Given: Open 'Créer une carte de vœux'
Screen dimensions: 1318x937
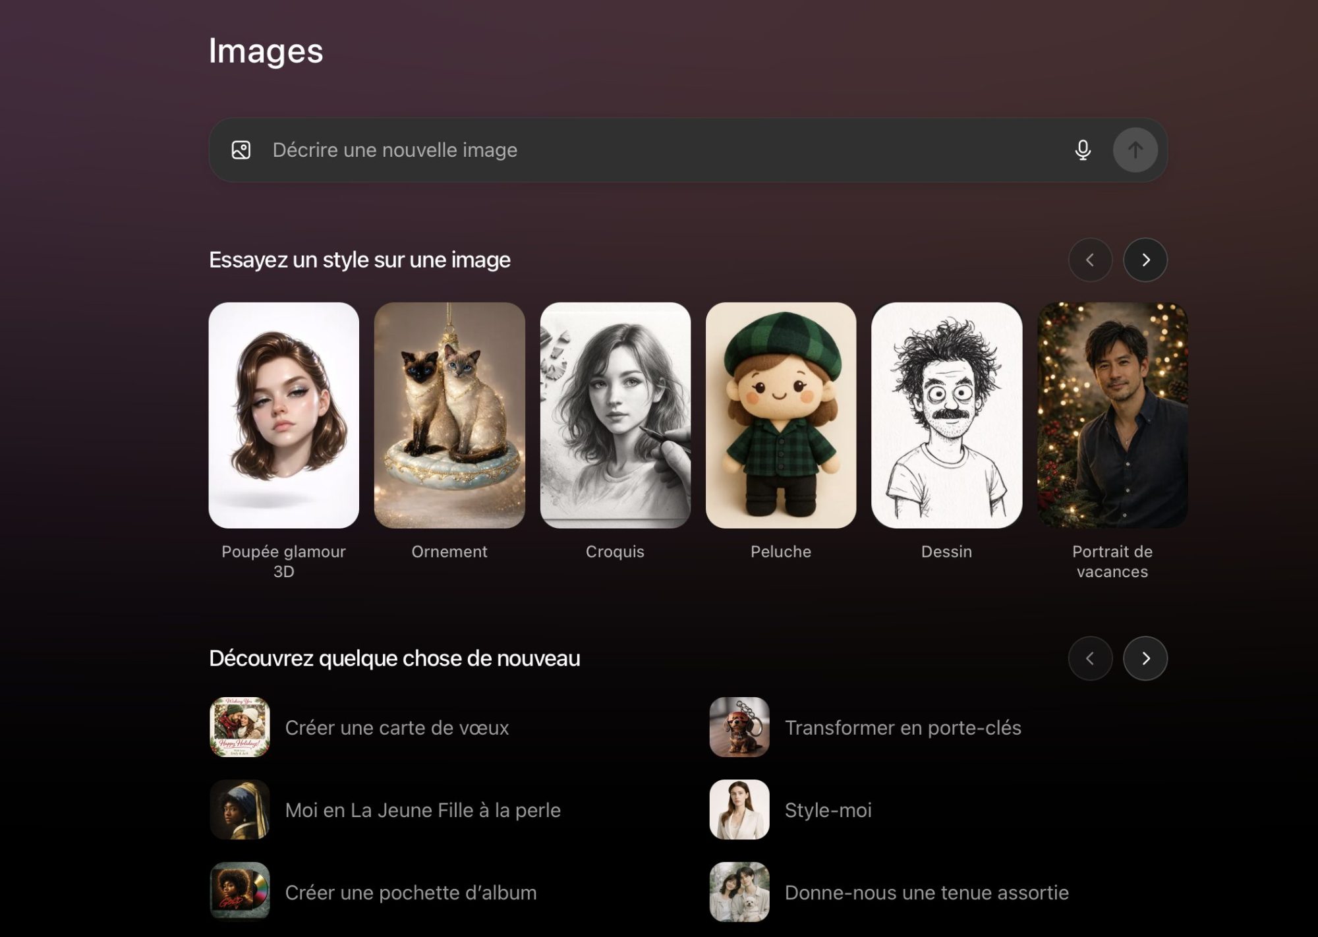Looking at the screenshot, I should 396,727.
